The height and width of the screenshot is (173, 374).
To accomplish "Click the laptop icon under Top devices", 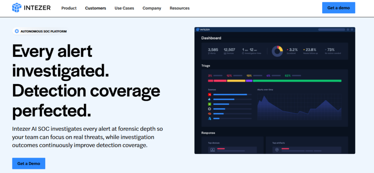I will (213, 150).
